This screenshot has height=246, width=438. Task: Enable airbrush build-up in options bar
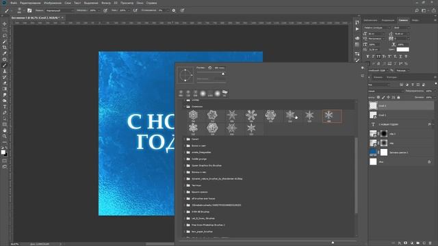pos(136,10)
